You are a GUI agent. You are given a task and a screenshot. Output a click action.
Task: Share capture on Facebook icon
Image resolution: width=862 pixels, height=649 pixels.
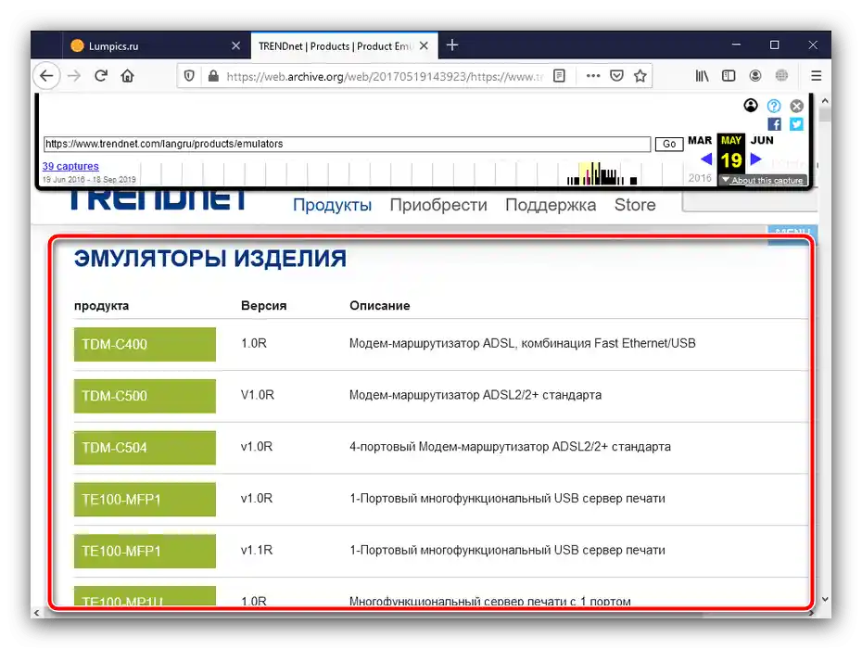[774, 124]
